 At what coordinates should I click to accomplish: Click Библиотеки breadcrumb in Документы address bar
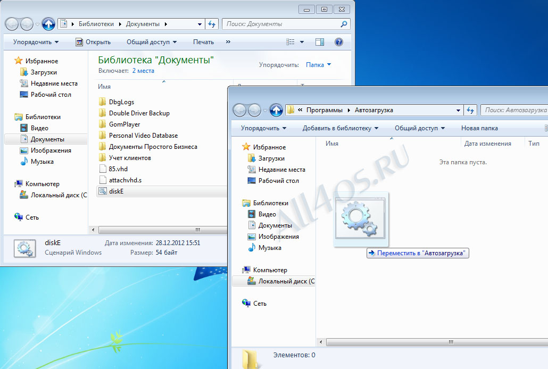click(x=96, y=24)
